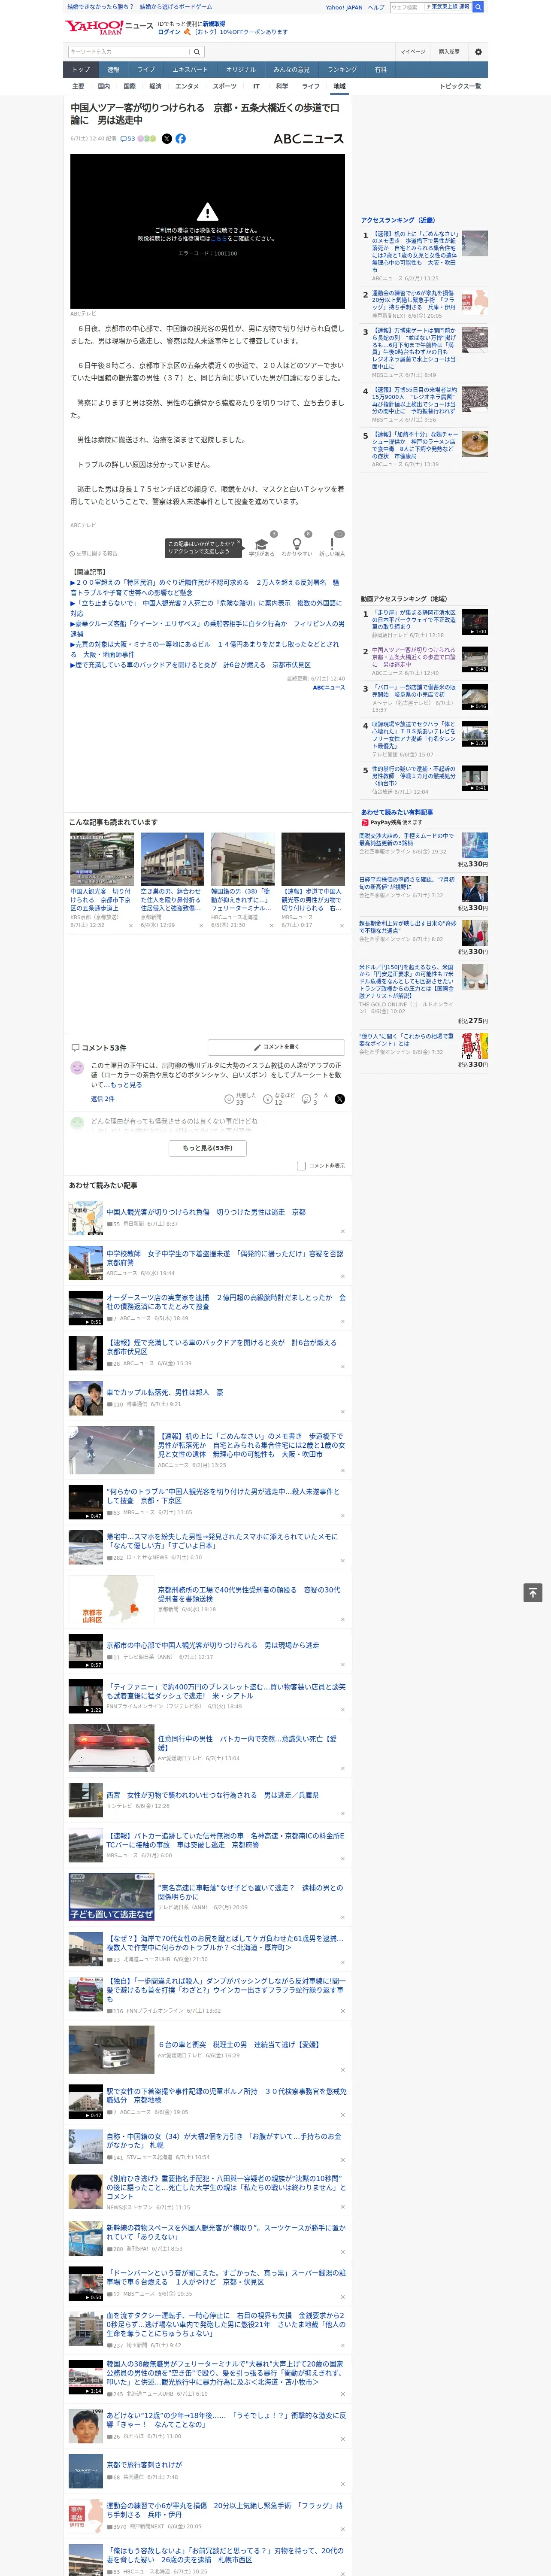Click 返信 2件 under the first comment
This screenshot has width=551, height=2576.
(103, 1099)
